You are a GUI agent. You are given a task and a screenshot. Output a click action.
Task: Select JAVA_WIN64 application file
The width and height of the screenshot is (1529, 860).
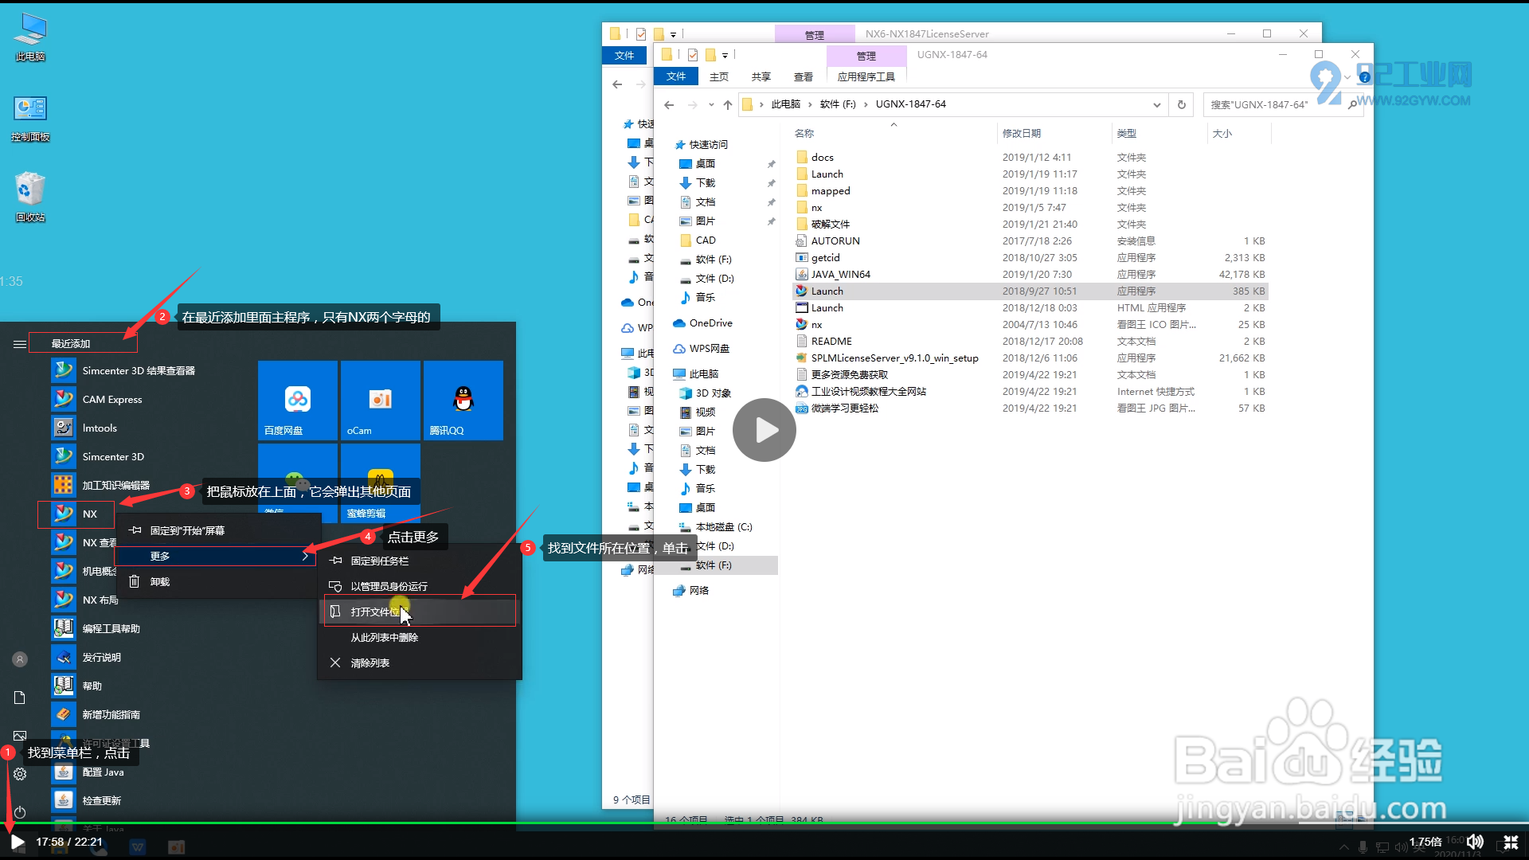tap(841, 275)
